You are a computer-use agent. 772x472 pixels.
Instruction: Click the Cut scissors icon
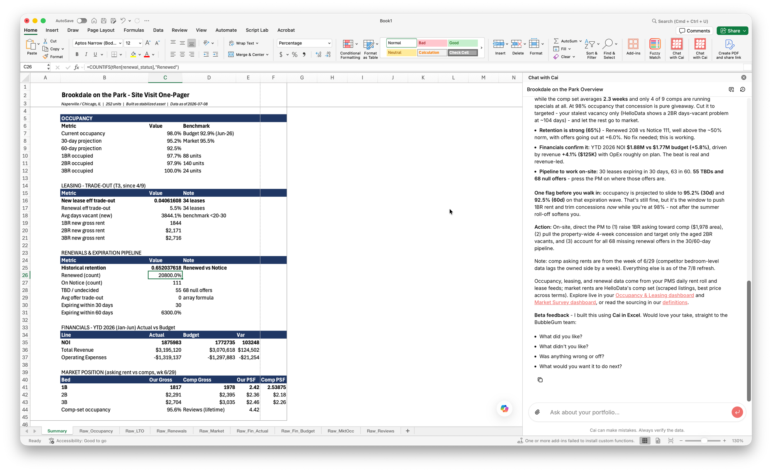point(46,41)
